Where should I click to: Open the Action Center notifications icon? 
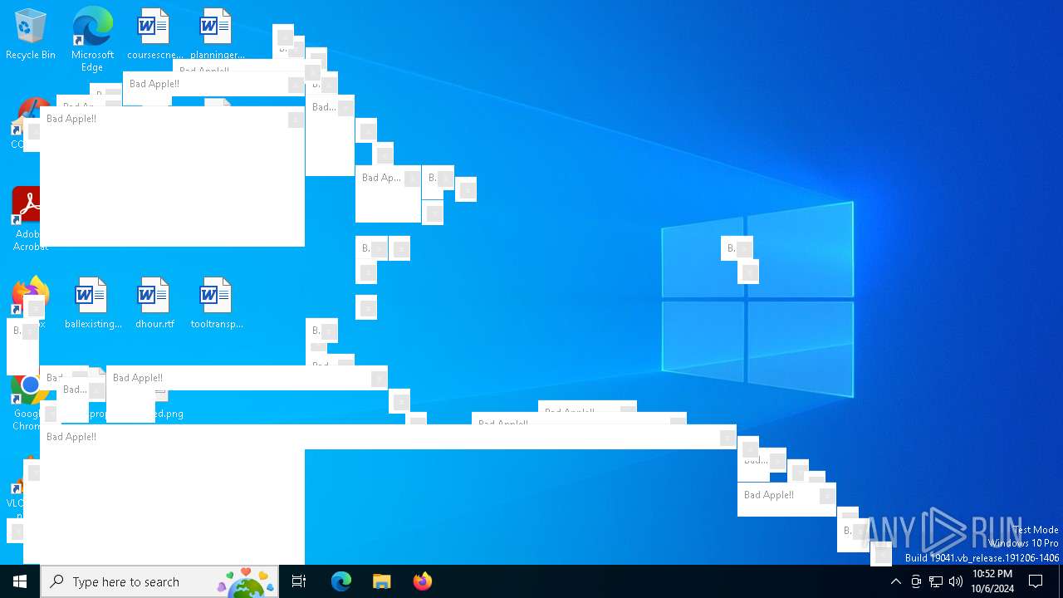(x=1036, y=581)
